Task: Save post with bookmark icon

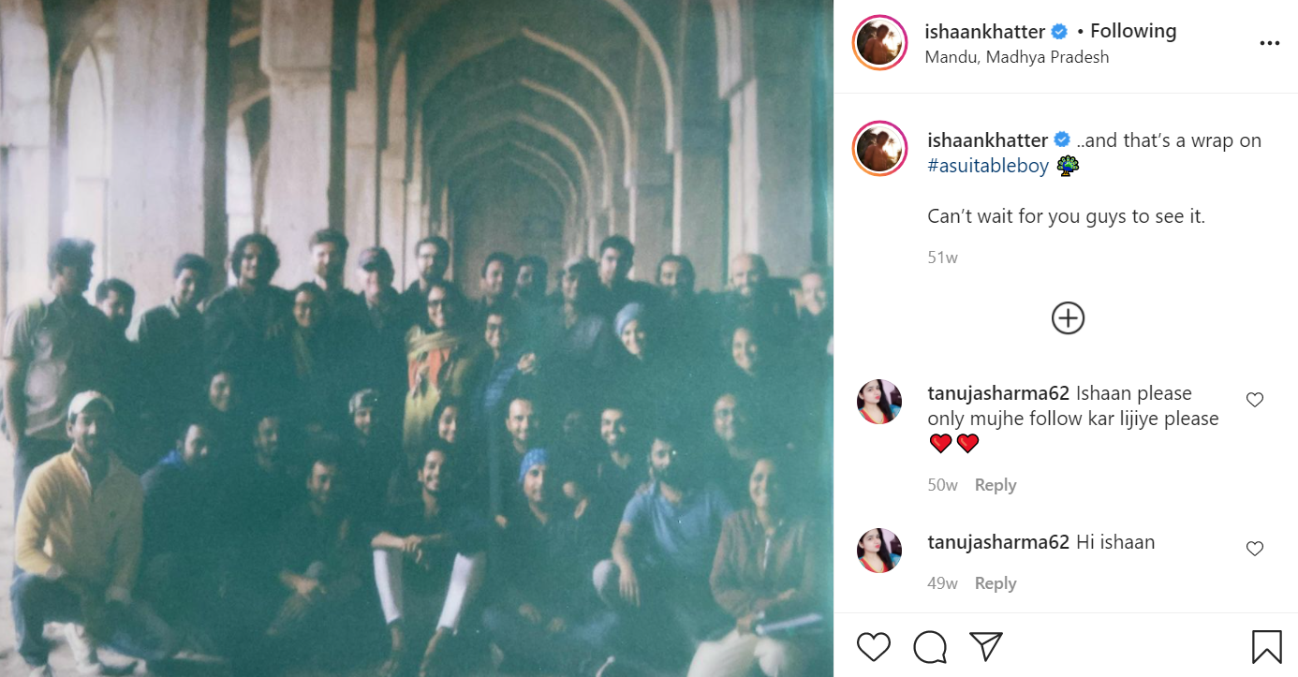Action: (x=1266, y=647)
